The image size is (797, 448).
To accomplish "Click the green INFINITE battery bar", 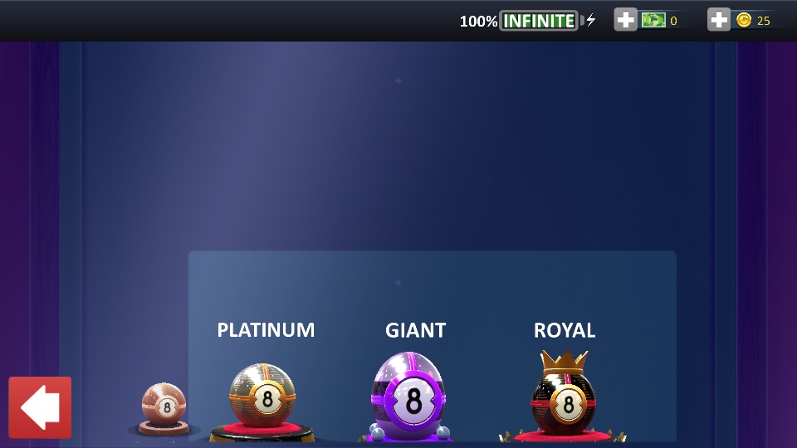I will coord(539,21).
